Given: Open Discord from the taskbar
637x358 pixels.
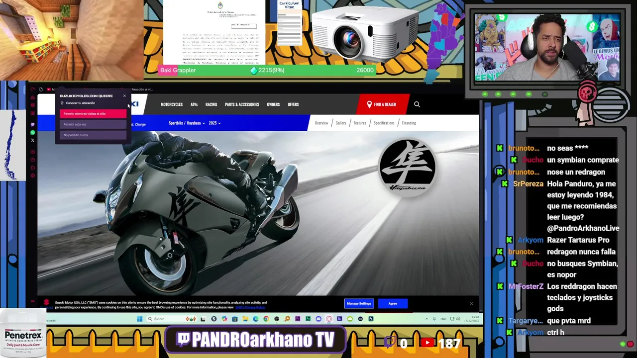Looking at the screenshot, I should (318, 319).
